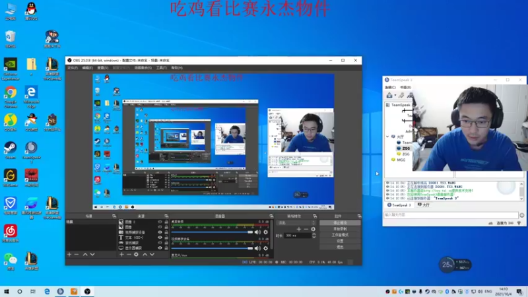
Task: Toggle visibility of video capture device source
Action: click(160, 232)
